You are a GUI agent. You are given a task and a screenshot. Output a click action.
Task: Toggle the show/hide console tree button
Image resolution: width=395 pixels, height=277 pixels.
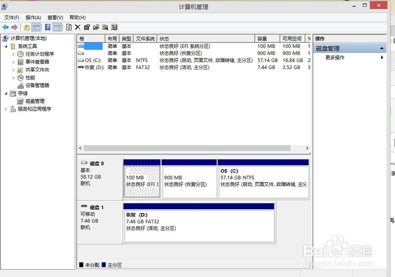pos(36,27)
